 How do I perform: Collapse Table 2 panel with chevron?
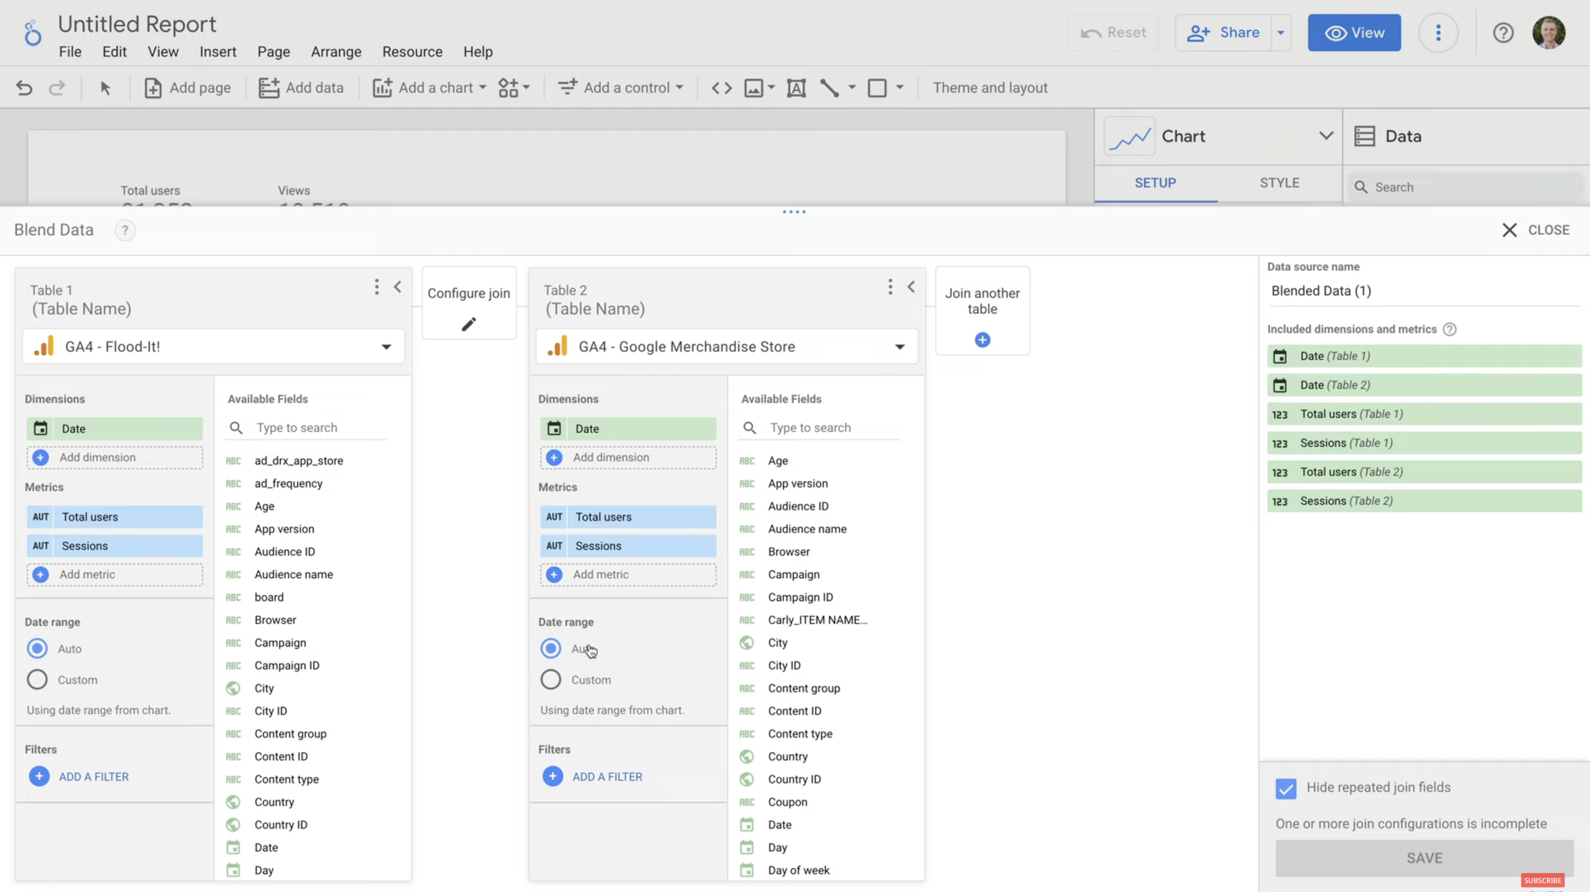911,287
